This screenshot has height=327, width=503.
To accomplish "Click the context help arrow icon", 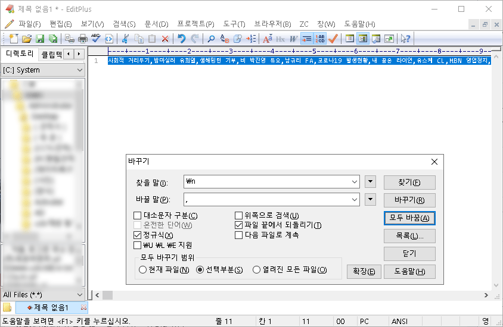I will (x=405, y=39).
